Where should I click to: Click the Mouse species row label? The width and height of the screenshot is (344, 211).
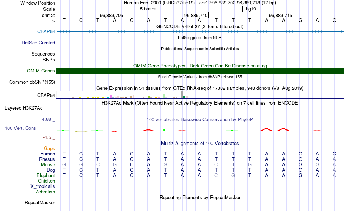point(48,165)
